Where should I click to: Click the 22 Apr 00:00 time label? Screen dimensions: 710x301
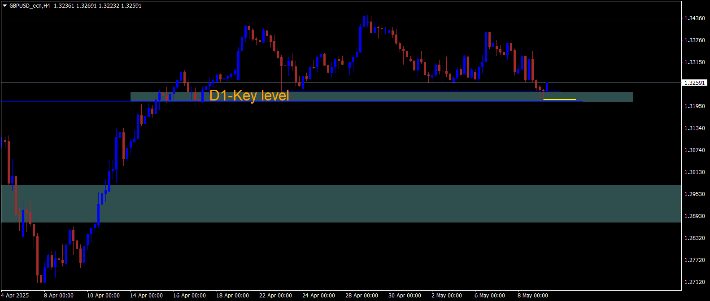click(x=276, y=296)
